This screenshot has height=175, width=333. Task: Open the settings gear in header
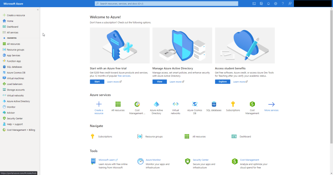coord(276,4)
